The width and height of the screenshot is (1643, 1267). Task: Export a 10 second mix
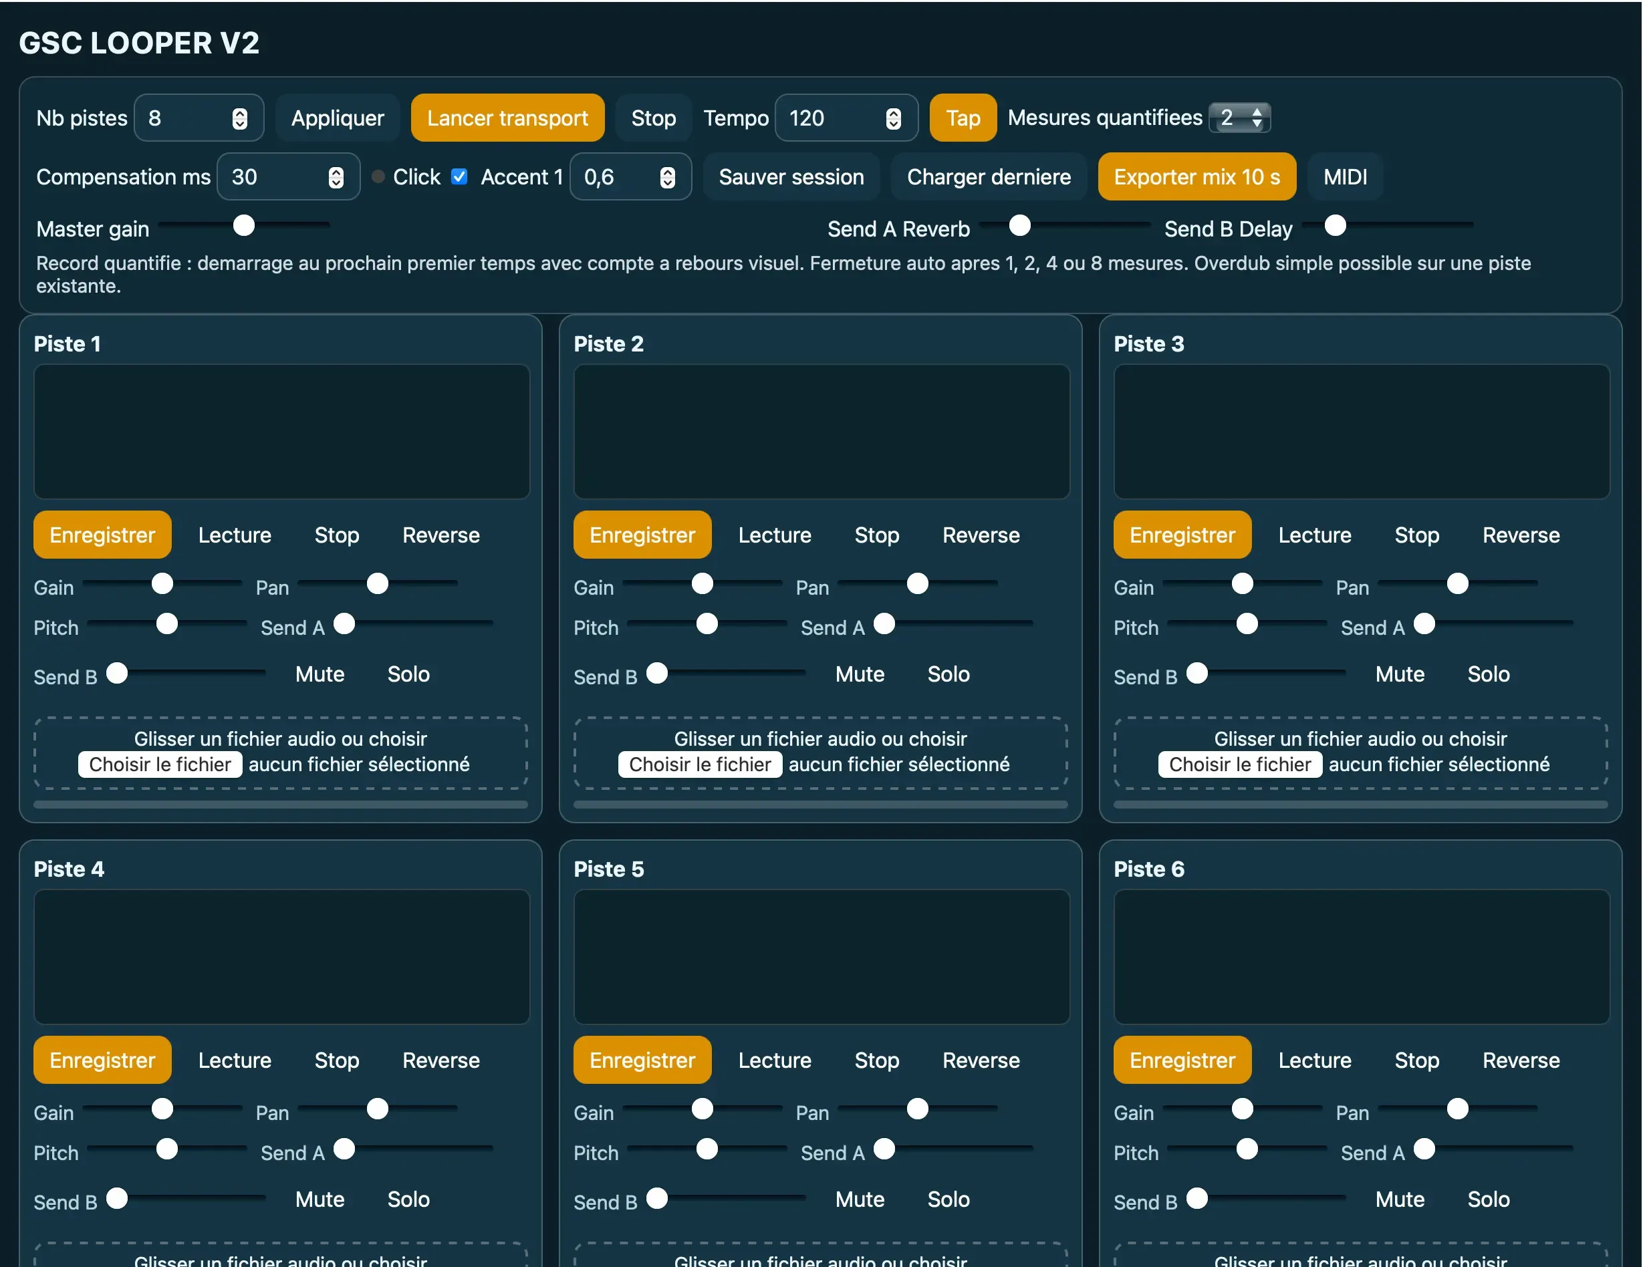[x=1196, y=176]
